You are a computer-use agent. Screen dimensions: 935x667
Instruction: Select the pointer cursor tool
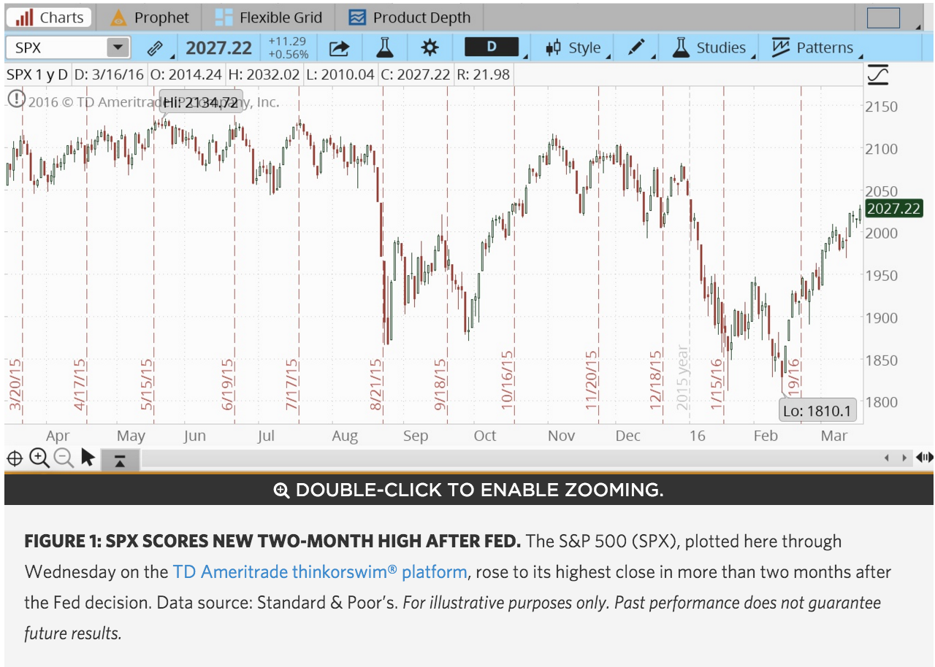(88, 458)
